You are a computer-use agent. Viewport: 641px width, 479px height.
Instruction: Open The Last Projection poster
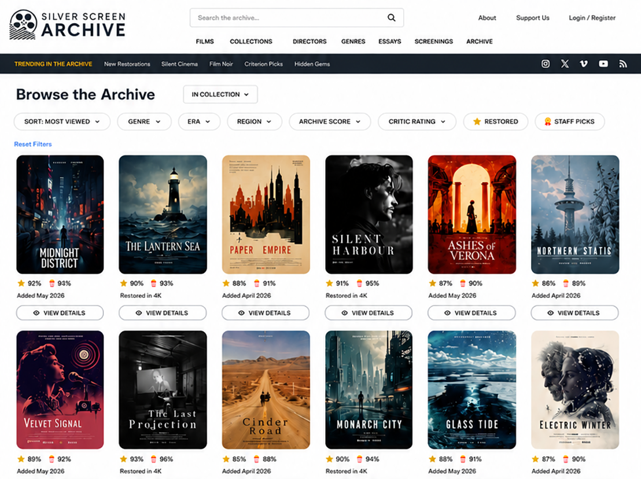point(163,390)
